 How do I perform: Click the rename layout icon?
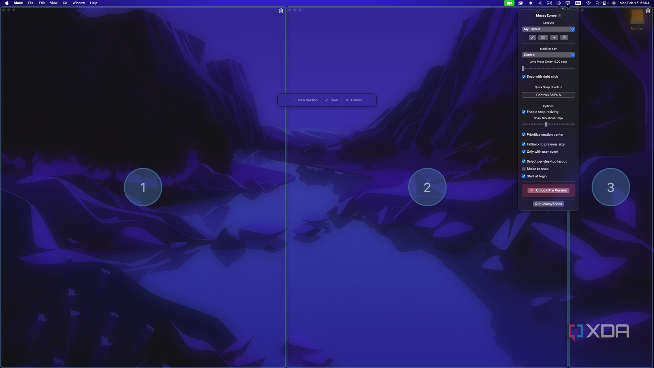tap(543, 38)
